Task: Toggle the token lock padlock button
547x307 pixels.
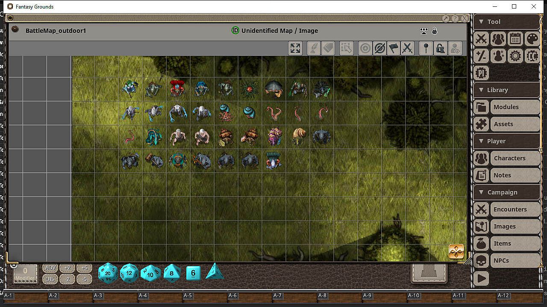Action: click(440, 48)
